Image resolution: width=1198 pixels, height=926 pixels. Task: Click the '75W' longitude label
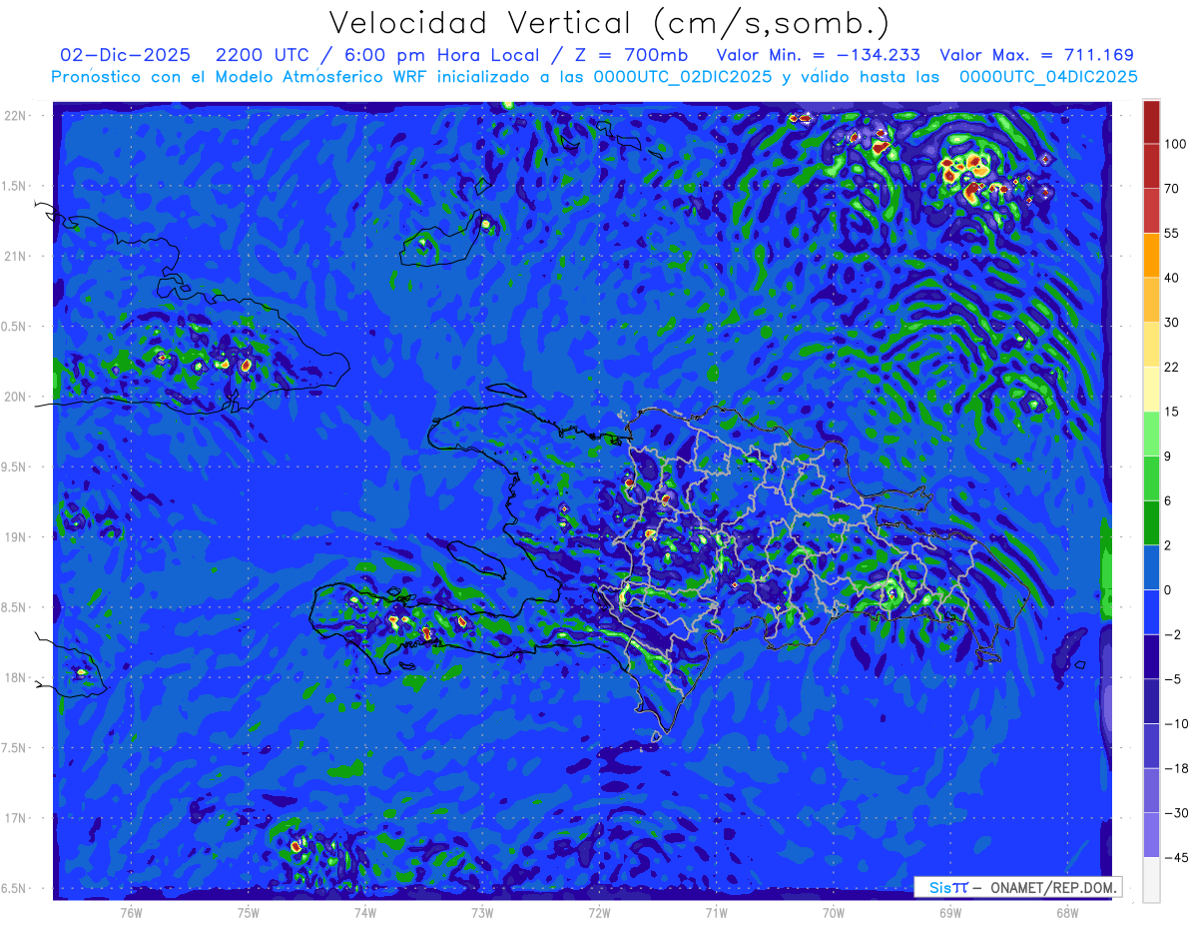248,912
